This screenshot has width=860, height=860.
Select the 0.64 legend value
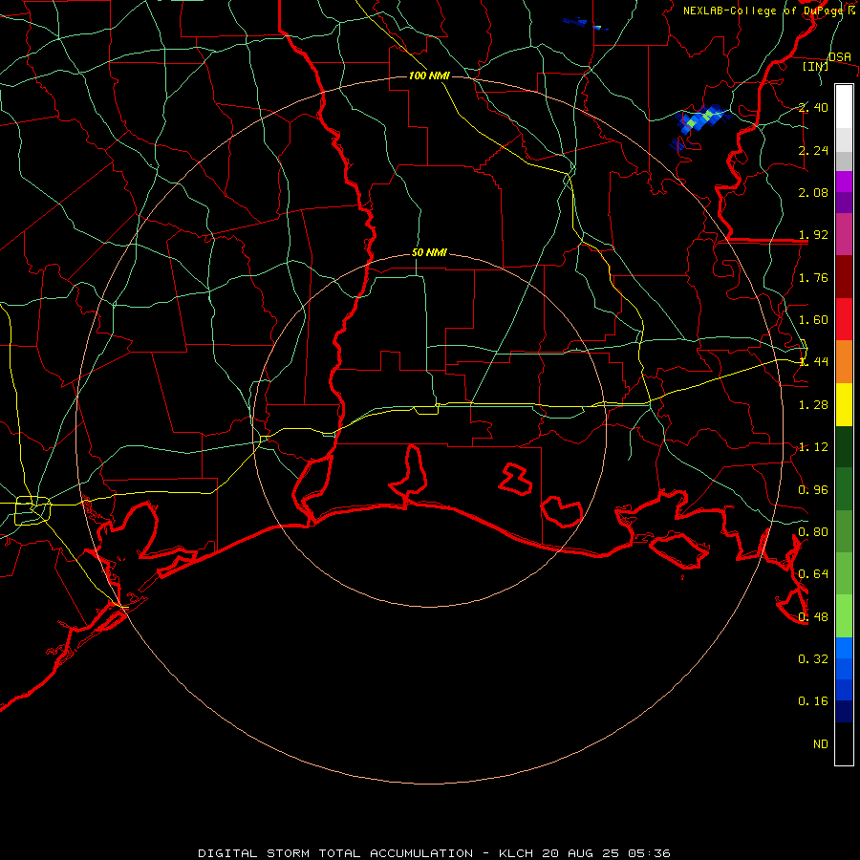813,574
